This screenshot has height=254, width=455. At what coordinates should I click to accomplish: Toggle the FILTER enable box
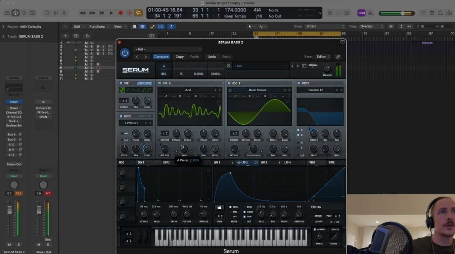299,83
